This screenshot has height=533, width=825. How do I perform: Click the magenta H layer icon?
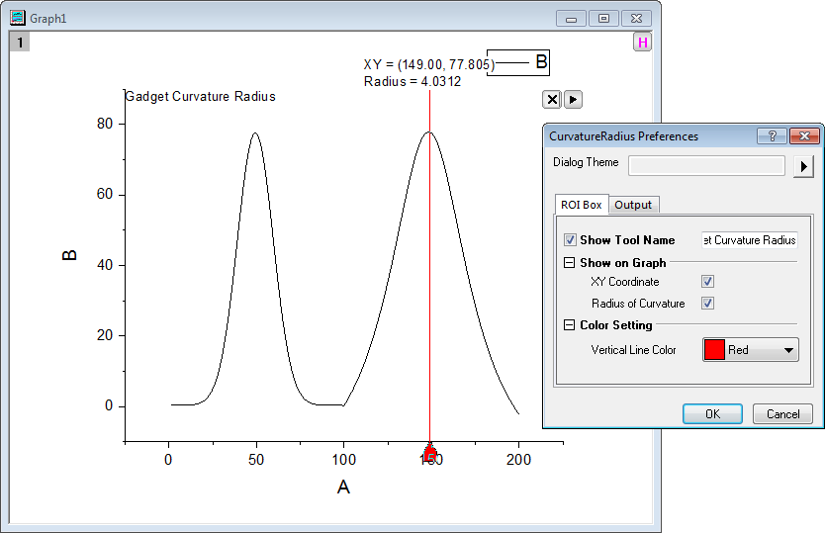pyautogui.click(x=642, y=43)
